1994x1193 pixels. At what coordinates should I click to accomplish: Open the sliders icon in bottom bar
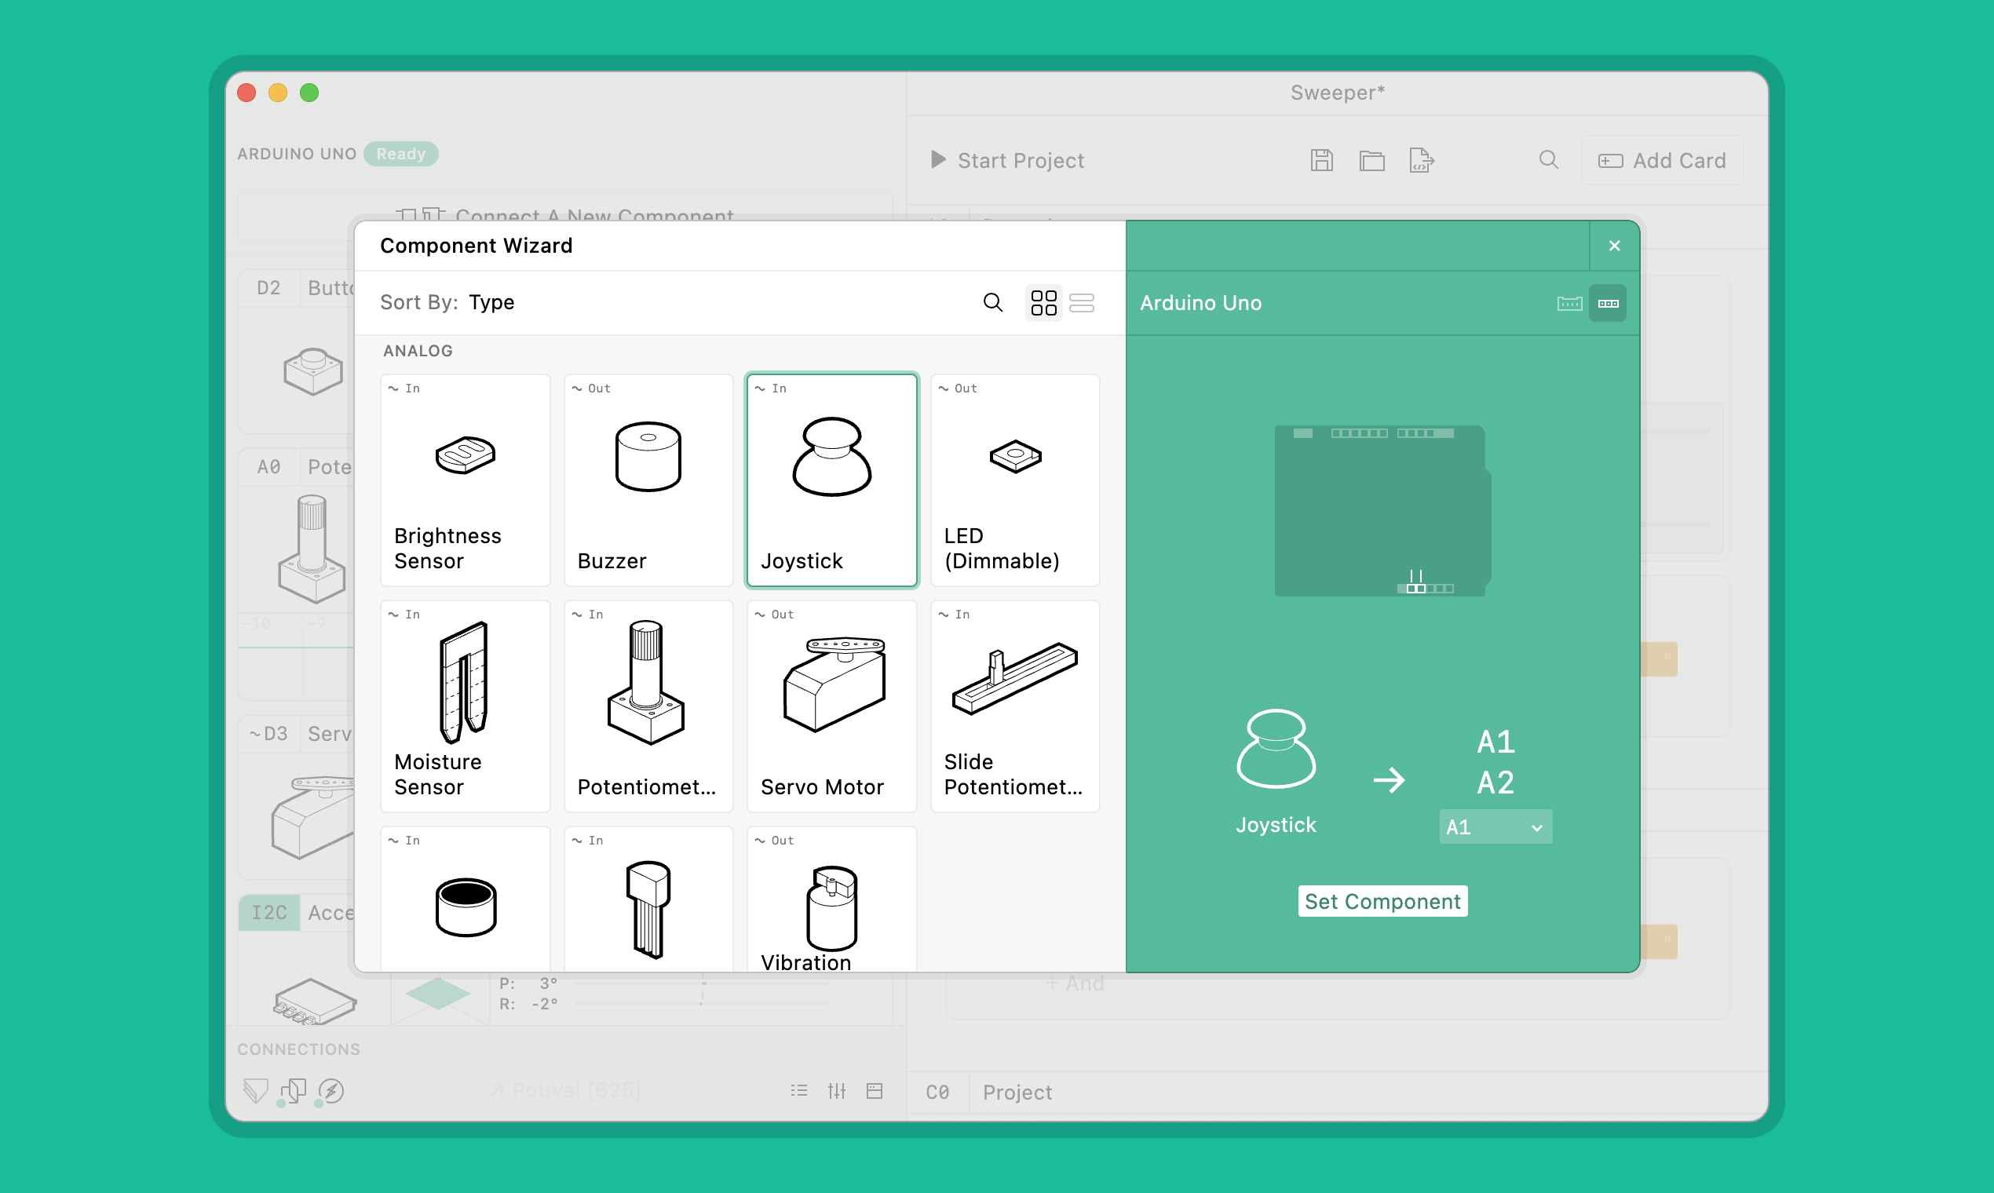(x=836, y=1090)
